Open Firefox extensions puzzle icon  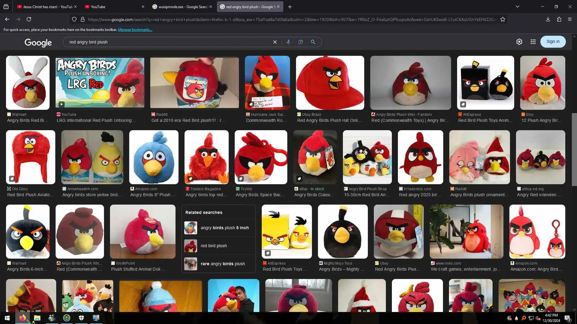[559, 19]
